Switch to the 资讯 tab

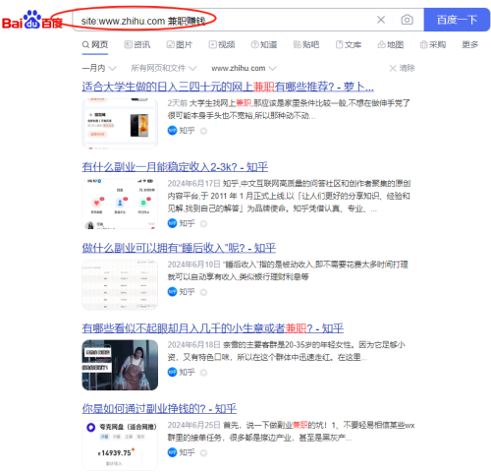[137, 44]
